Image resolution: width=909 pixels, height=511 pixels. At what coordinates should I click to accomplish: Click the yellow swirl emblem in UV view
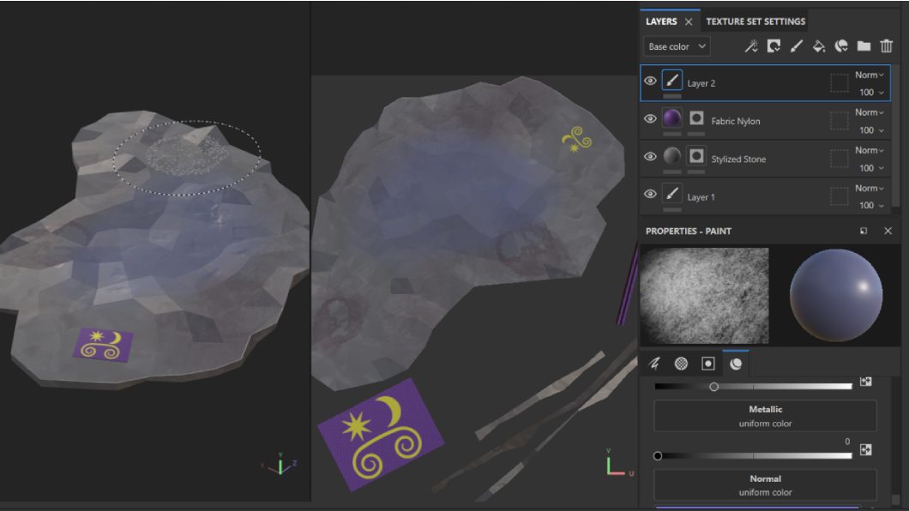click(576, 140)
